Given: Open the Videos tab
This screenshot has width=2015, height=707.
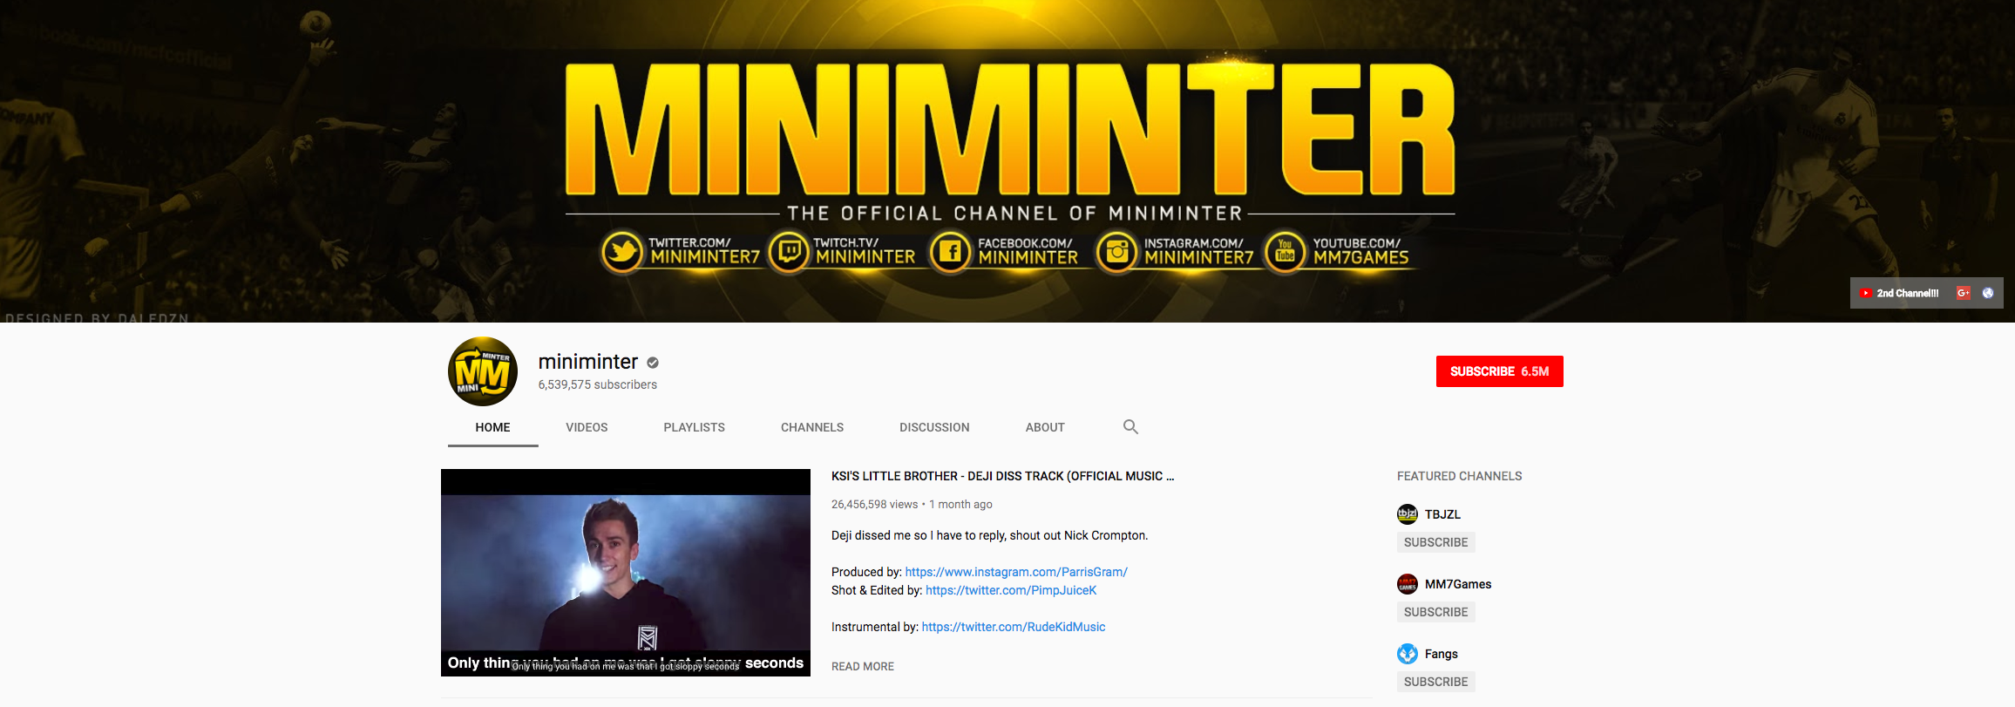Looking at the screenshot, I should (x=587, y=427).
